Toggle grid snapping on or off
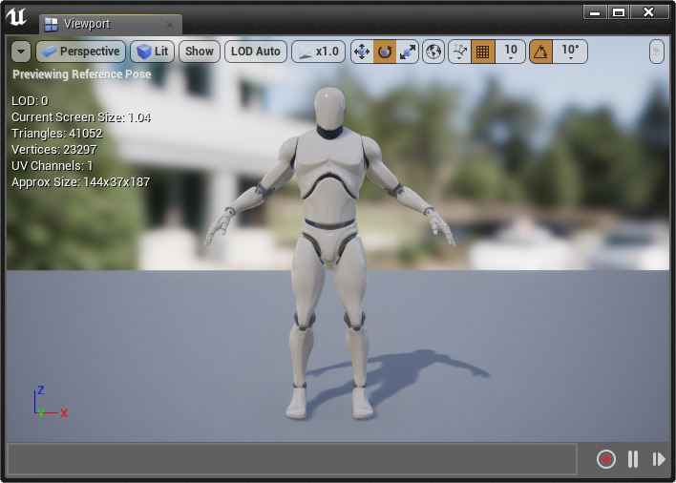 pyautogui.click(x=482, y=52)
